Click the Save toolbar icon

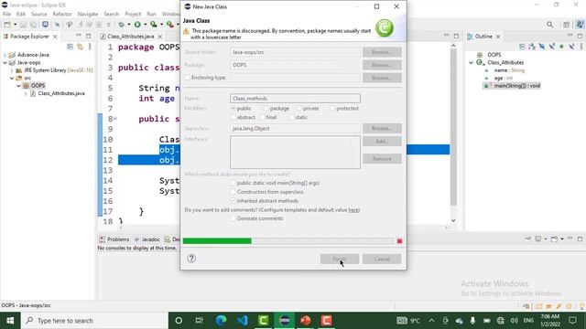(x=23, y=25)
